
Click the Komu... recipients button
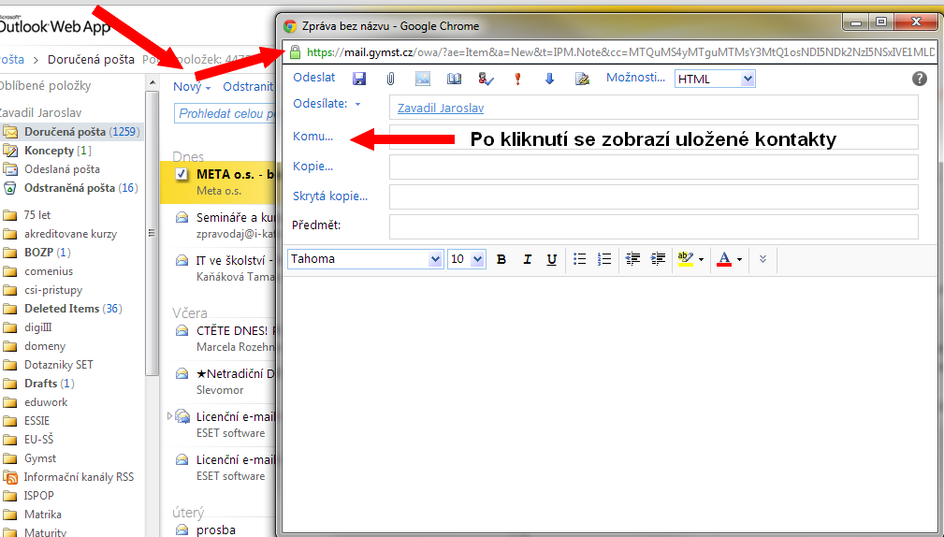pyautogui.click(x=313, y=137)
